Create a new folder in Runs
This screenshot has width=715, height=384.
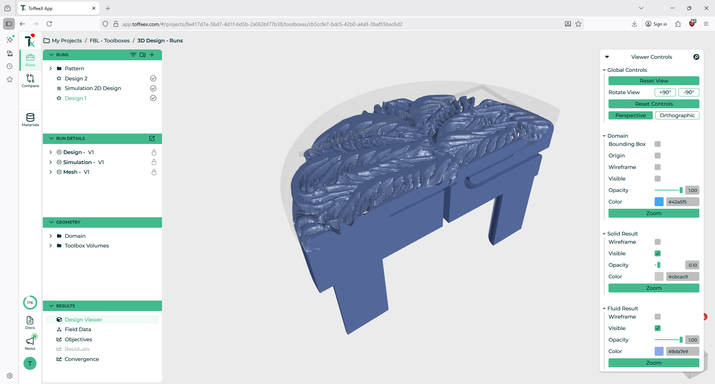point(143,55)
